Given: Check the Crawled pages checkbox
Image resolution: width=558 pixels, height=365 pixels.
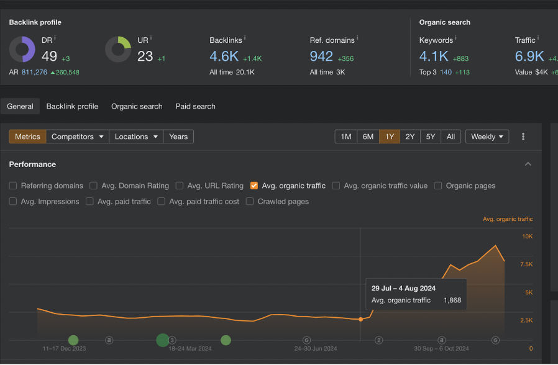Looking at the screenshot, I should pyautogui.click(x=250, y=202).
